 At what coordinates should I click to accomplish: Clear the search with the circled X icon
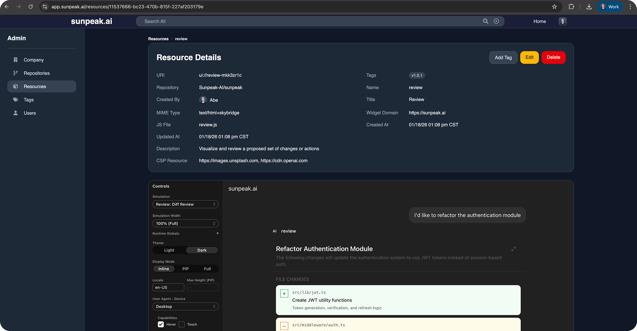496,21
